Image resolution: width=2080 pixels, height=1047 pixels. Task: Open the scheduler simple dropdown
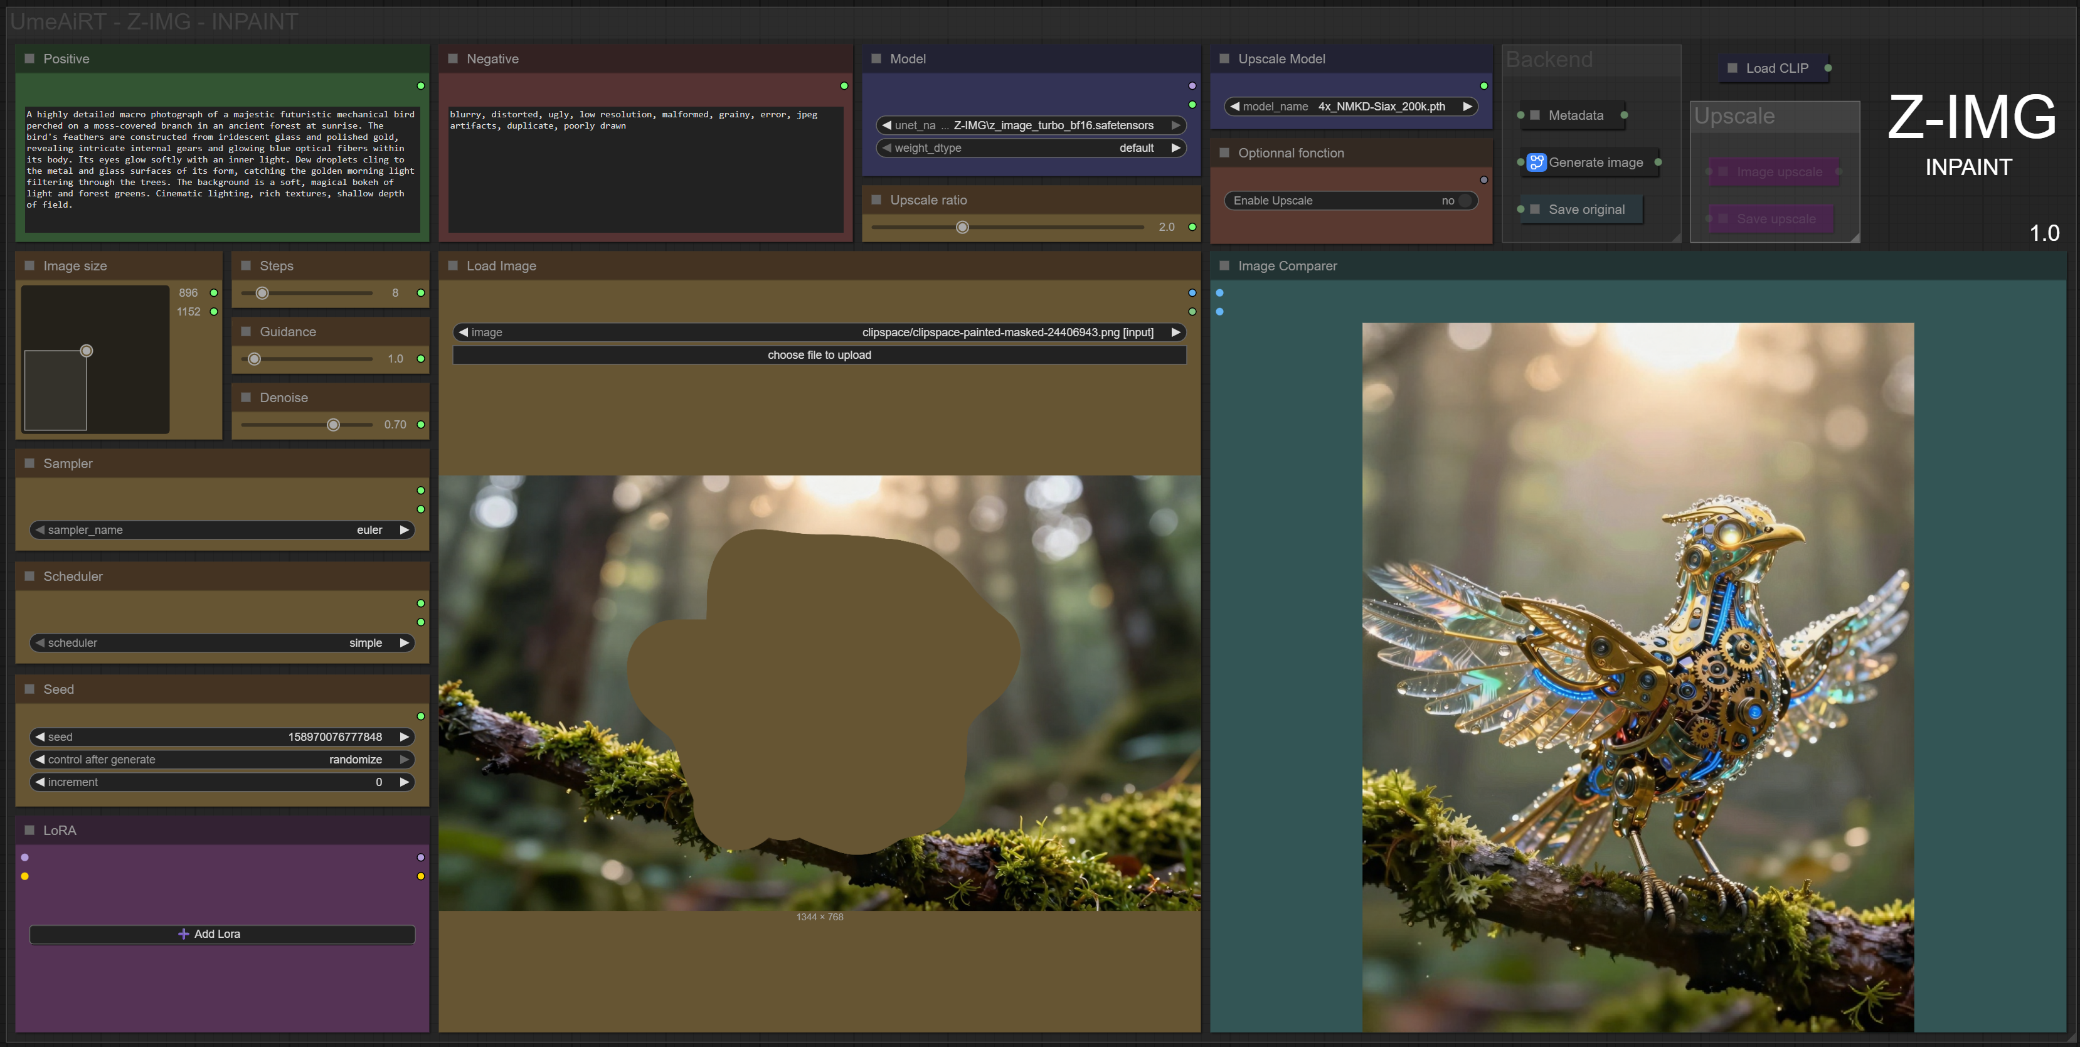point(222,642)
